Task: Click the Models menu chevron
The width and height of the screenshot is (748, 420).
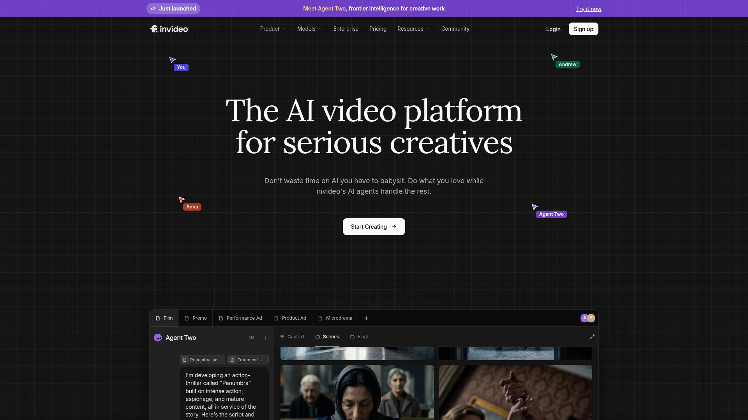Action: pyautogui.click(x=320, y=29)
